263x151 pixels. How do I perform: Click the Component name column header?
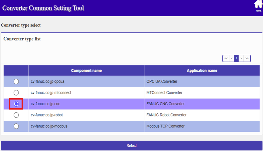86,71
